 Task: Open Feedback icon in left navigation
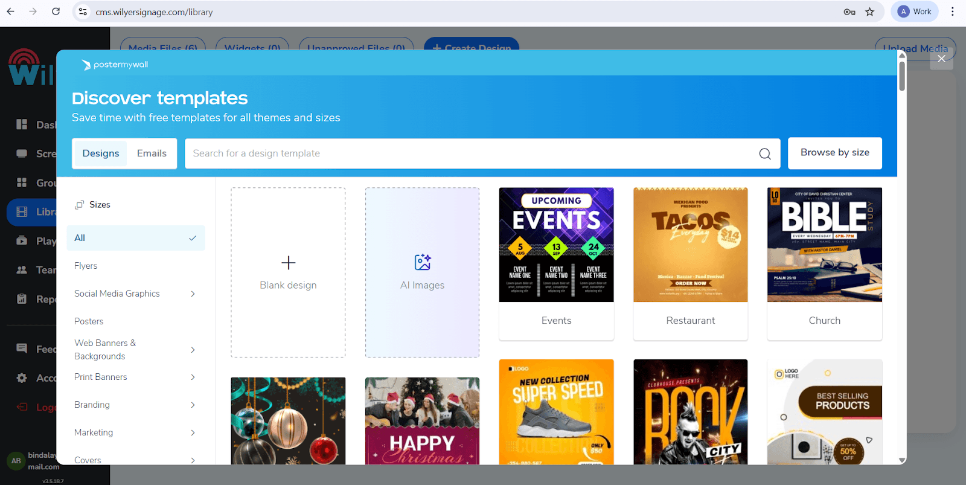22,348
